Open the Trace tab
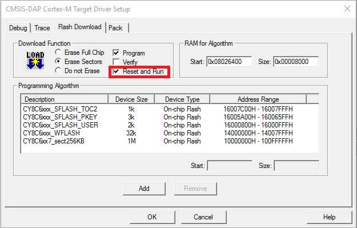The height and width of the screenshot is (228, 357). point(42,28)
